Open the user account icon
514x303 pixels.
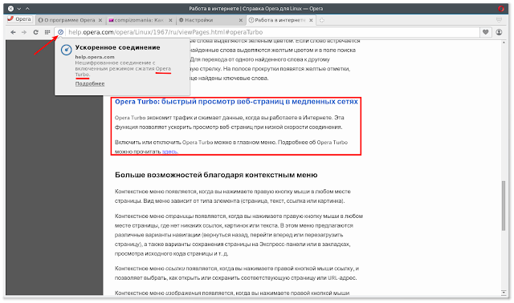[x=499, y=32]
